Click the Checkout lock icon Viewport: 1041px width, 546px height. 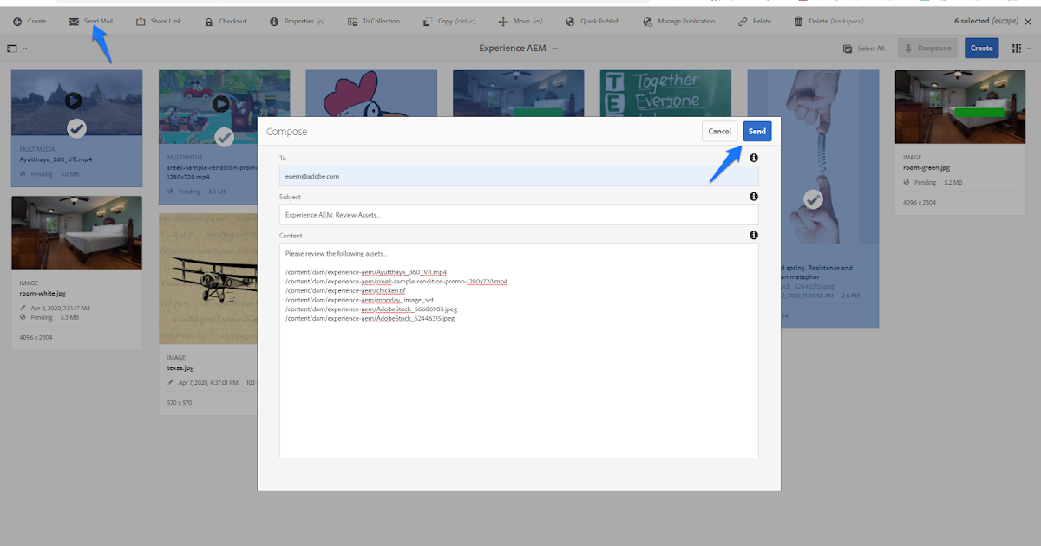pyautogui.click(x=208, y=21)
